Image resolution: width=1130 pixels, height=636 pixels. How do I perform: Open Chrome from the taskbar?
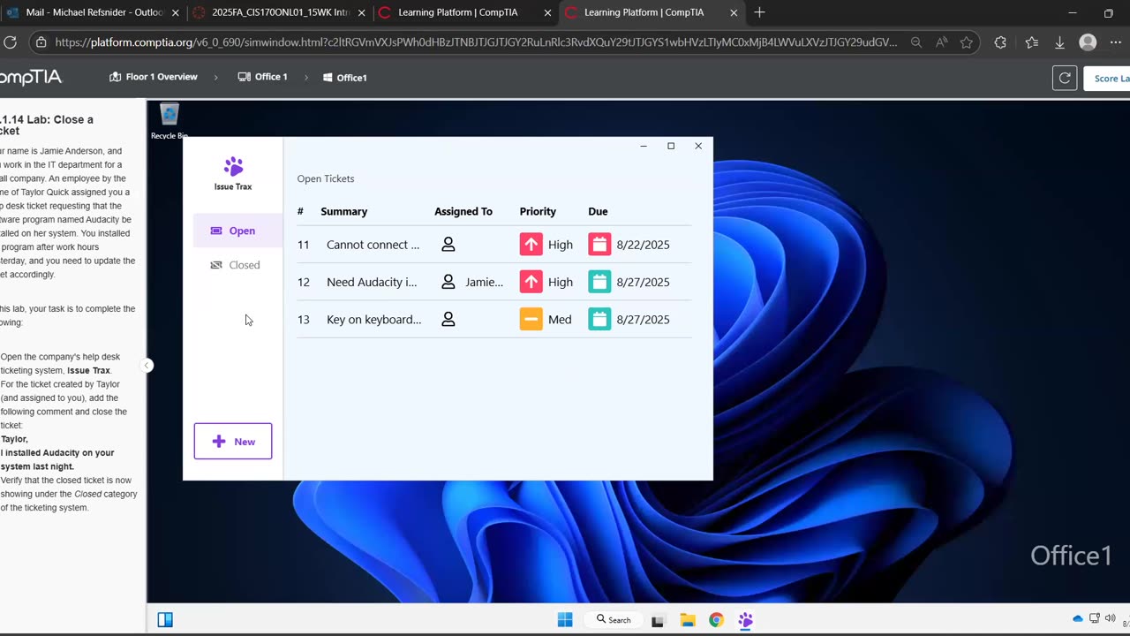716,620
